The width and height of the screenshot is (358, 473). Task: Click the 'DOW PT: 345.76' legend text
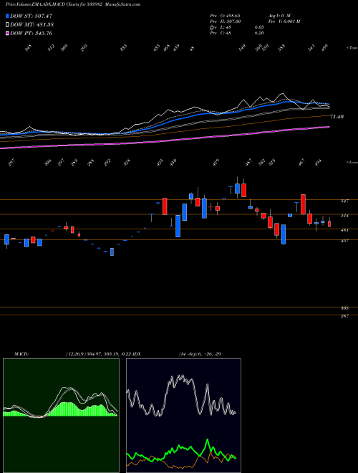click(x=32, y=33)
